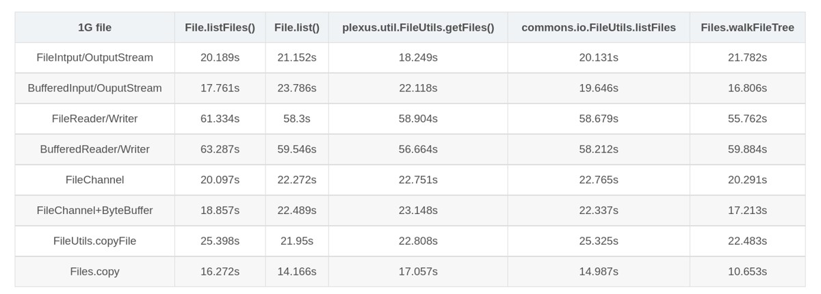Select the FileChannel+ByteBuffer row label

[x=94, y=210]
